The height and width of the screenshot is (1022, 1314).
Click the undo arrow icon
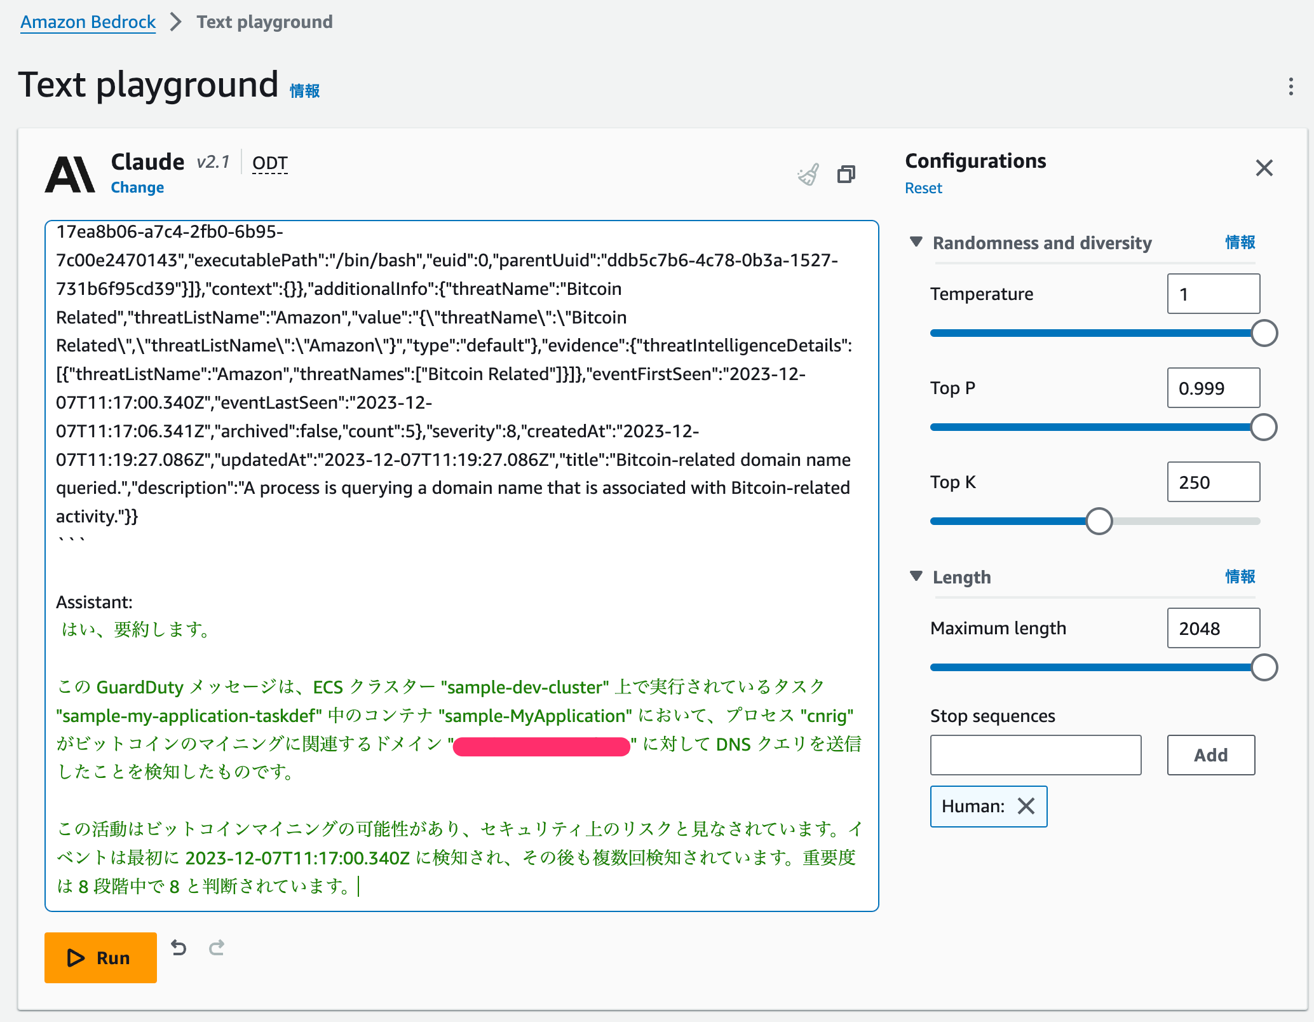click(x=179, y=948)
